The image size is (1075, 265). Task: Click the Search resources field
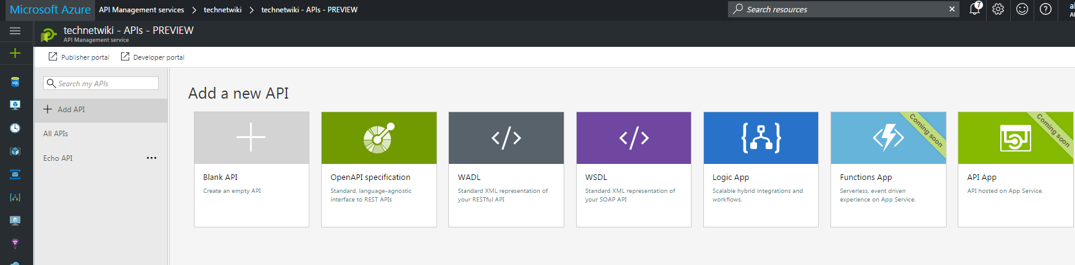coord(843,9)
